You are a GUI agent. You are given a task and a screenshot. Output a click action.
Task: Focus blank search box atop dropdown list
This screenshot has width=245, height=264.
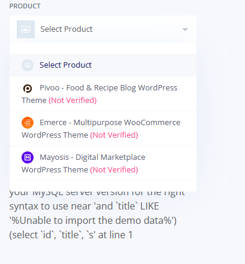(x=103, y=48)
